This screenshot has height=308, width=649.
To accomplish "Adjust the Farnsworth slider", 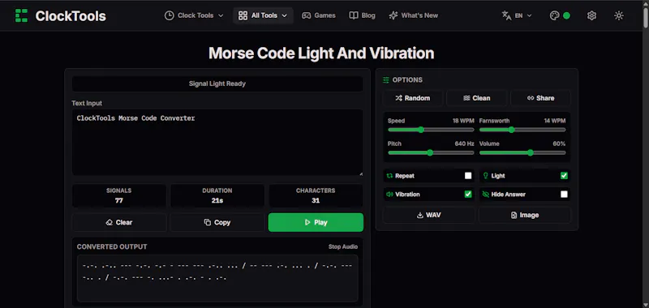I will pos(522,130).
